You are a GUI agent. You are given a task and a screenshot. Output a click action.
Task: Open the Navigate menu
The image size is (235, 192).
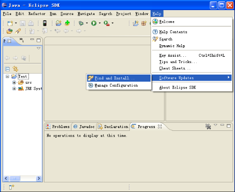point(86,14)
